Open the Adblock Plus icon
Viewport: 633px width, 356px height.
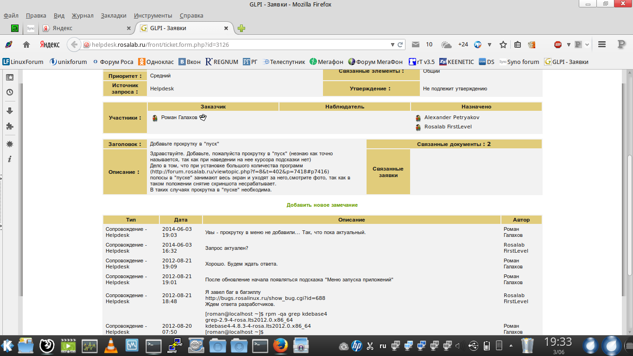[x=558, y=44]
